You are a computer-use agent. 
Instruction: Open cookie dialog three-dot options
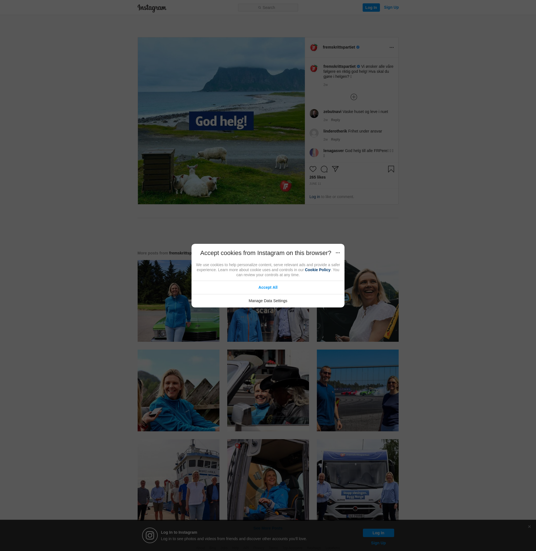pyautogui.click(x=338, y=253)
